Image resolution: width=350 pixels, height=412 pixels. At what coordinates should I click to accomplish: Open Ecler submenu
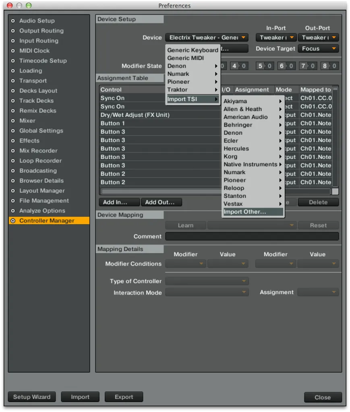(253, 140)
